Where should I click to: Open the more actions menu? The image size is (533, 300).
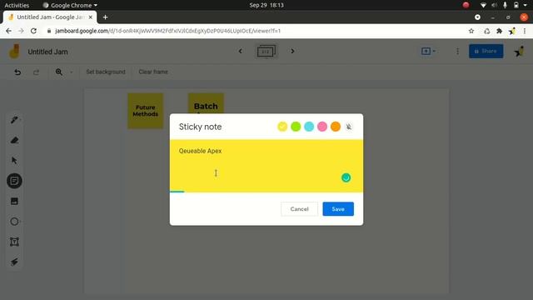click(x=457, y=51)
